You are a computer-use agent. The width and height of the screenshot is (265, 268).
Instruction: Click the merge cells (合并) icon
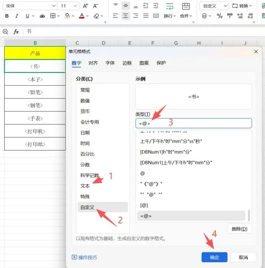pos(186,7)
